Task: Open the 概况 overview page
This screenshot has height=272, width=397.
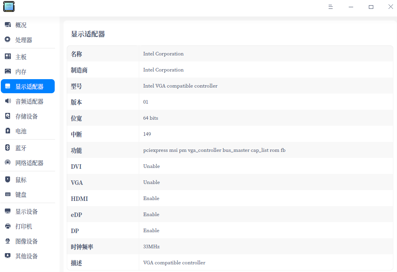Action: 28,25
